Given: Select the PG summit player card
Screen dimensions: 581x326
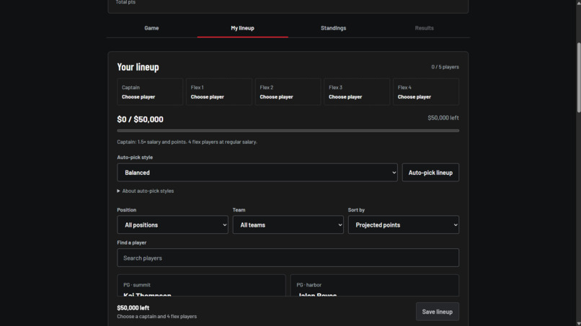Looking at the screenshot, I should [x=201, y=285].
